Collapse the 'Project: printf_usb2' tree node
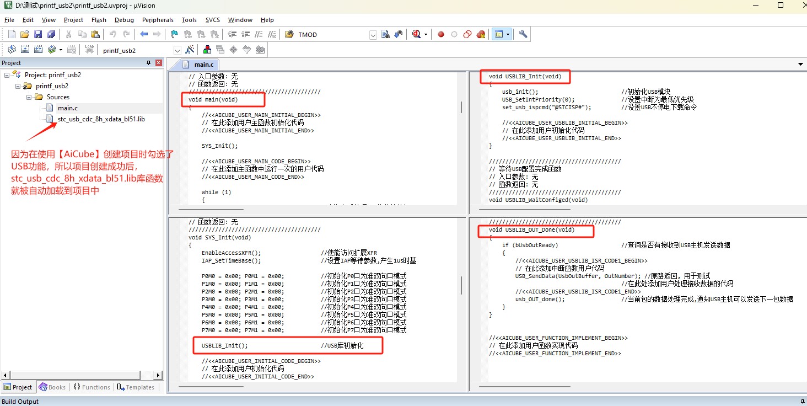 pos(7,74)
